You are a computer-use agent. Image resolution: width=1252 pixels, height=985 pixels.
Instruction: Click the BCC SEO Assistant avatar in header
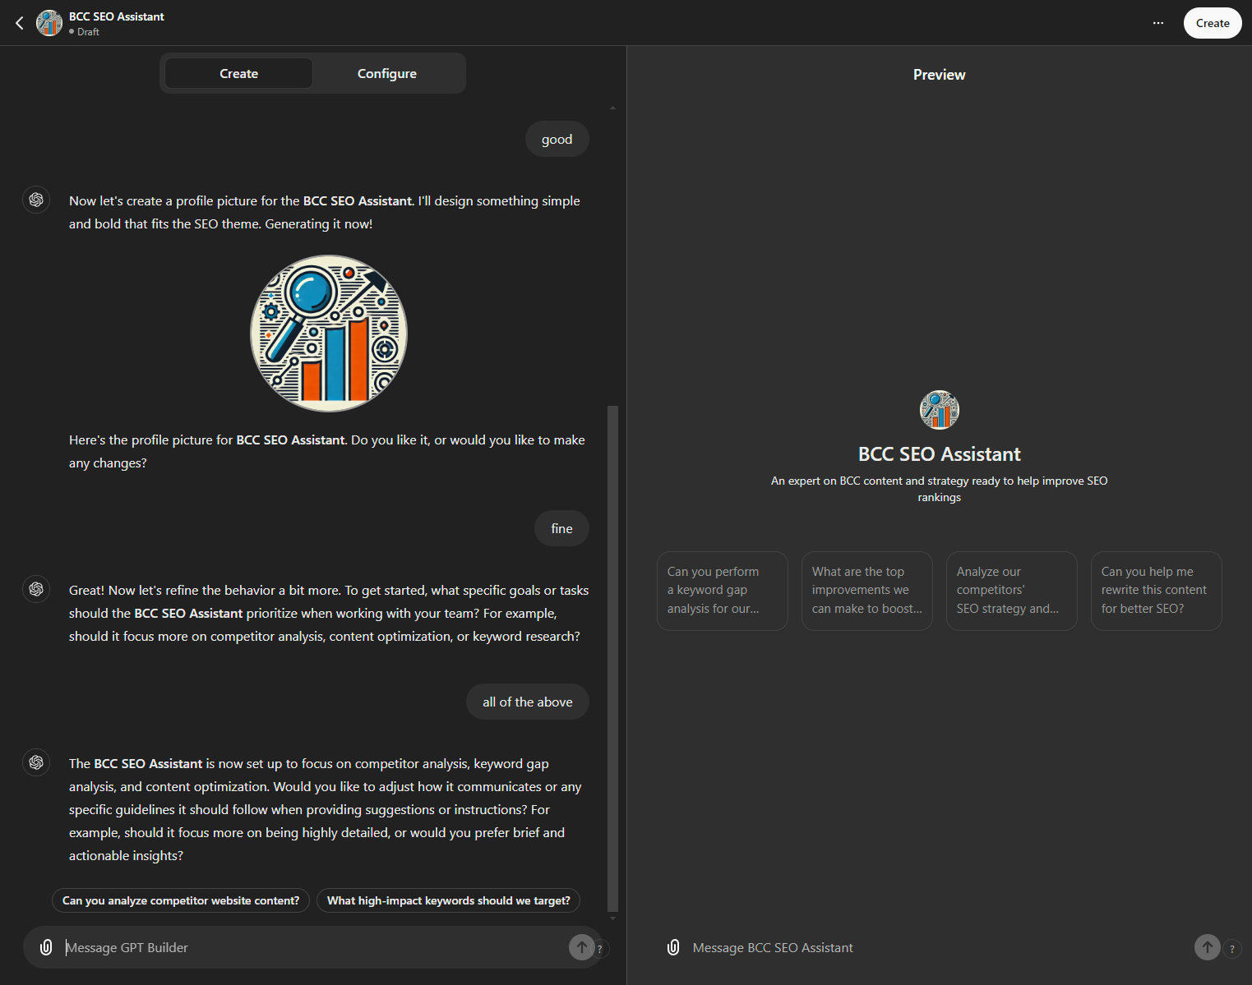tap(49, 23)
